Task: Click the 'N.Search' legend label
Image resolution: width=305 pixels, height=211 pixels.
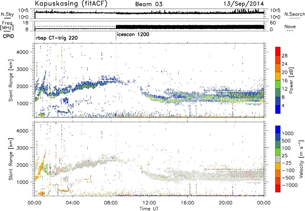Action: [294, 14]
